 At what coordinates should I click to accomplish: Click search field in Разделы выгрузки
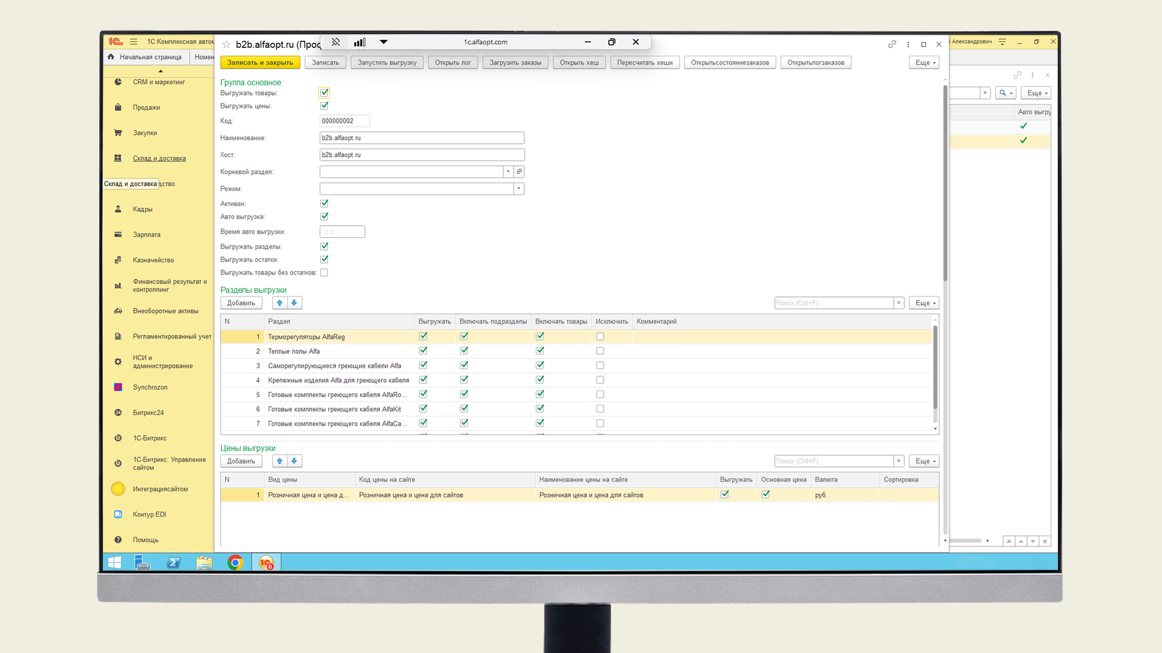834,303
